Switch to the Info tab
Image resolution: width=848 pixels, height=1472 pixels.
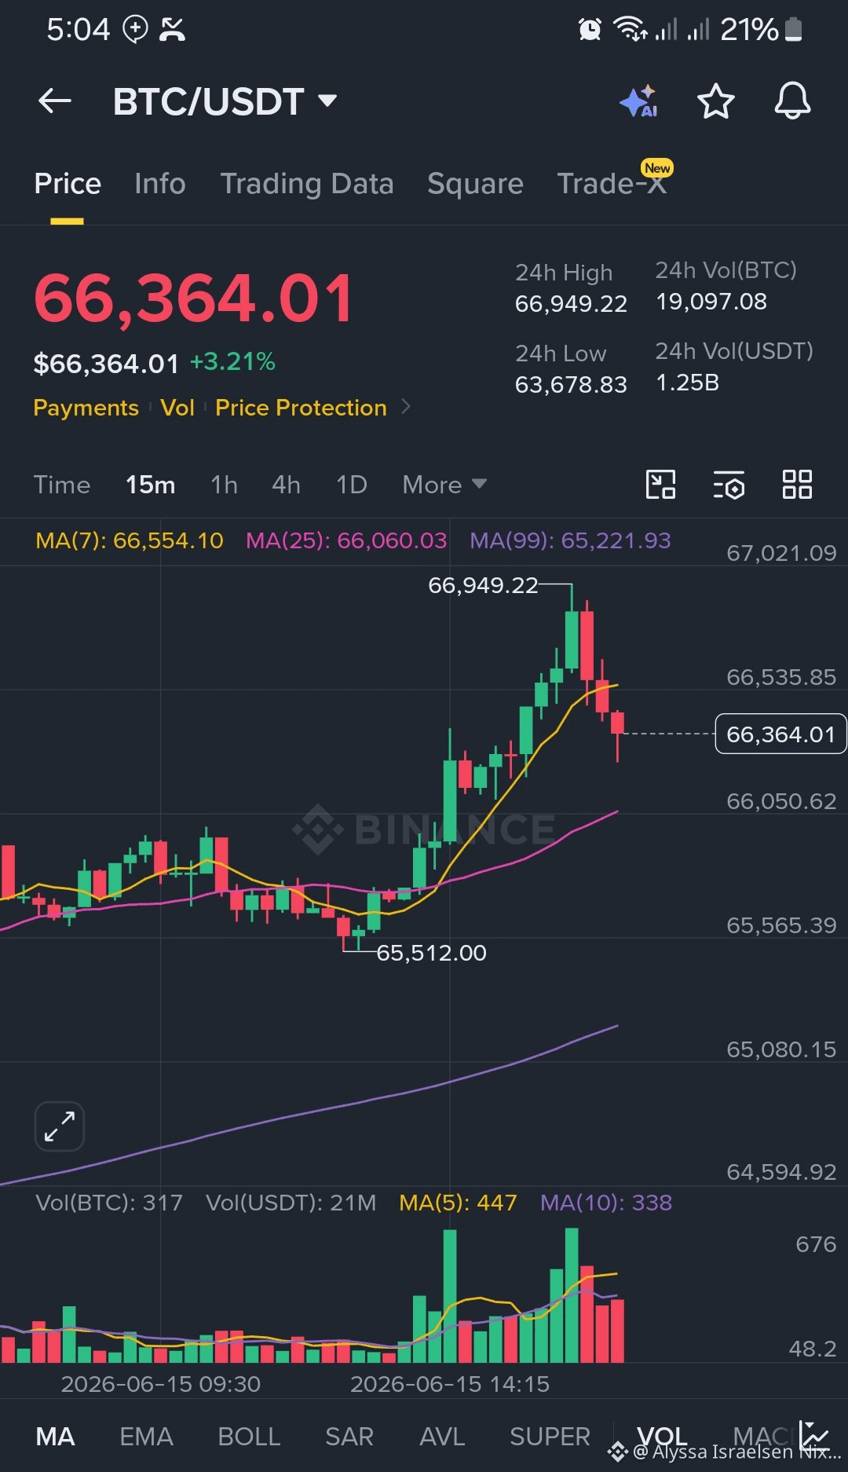(x=160, y=184)
